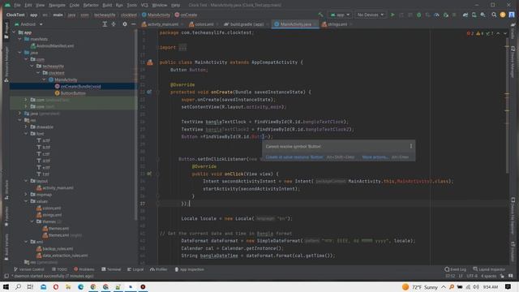Viewport: 519px width, 292px height.
Task: Open the Layout Inspector tool window
Action: point(489,269)
